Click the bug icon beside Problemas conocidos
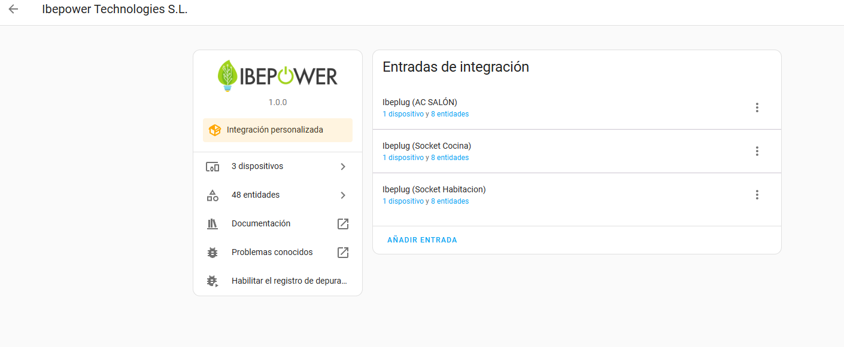This screenshot has width=844, height=347. pyautogui.click(x=212, y=253)
